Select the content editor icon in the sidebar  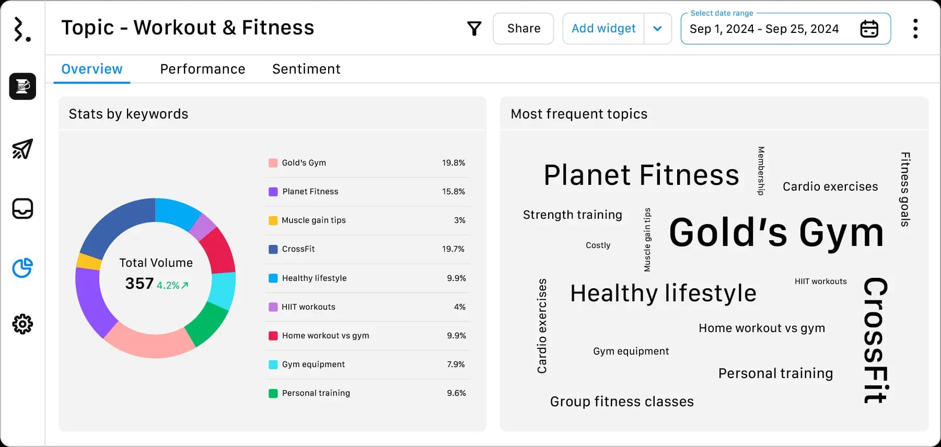click(22, 86)
